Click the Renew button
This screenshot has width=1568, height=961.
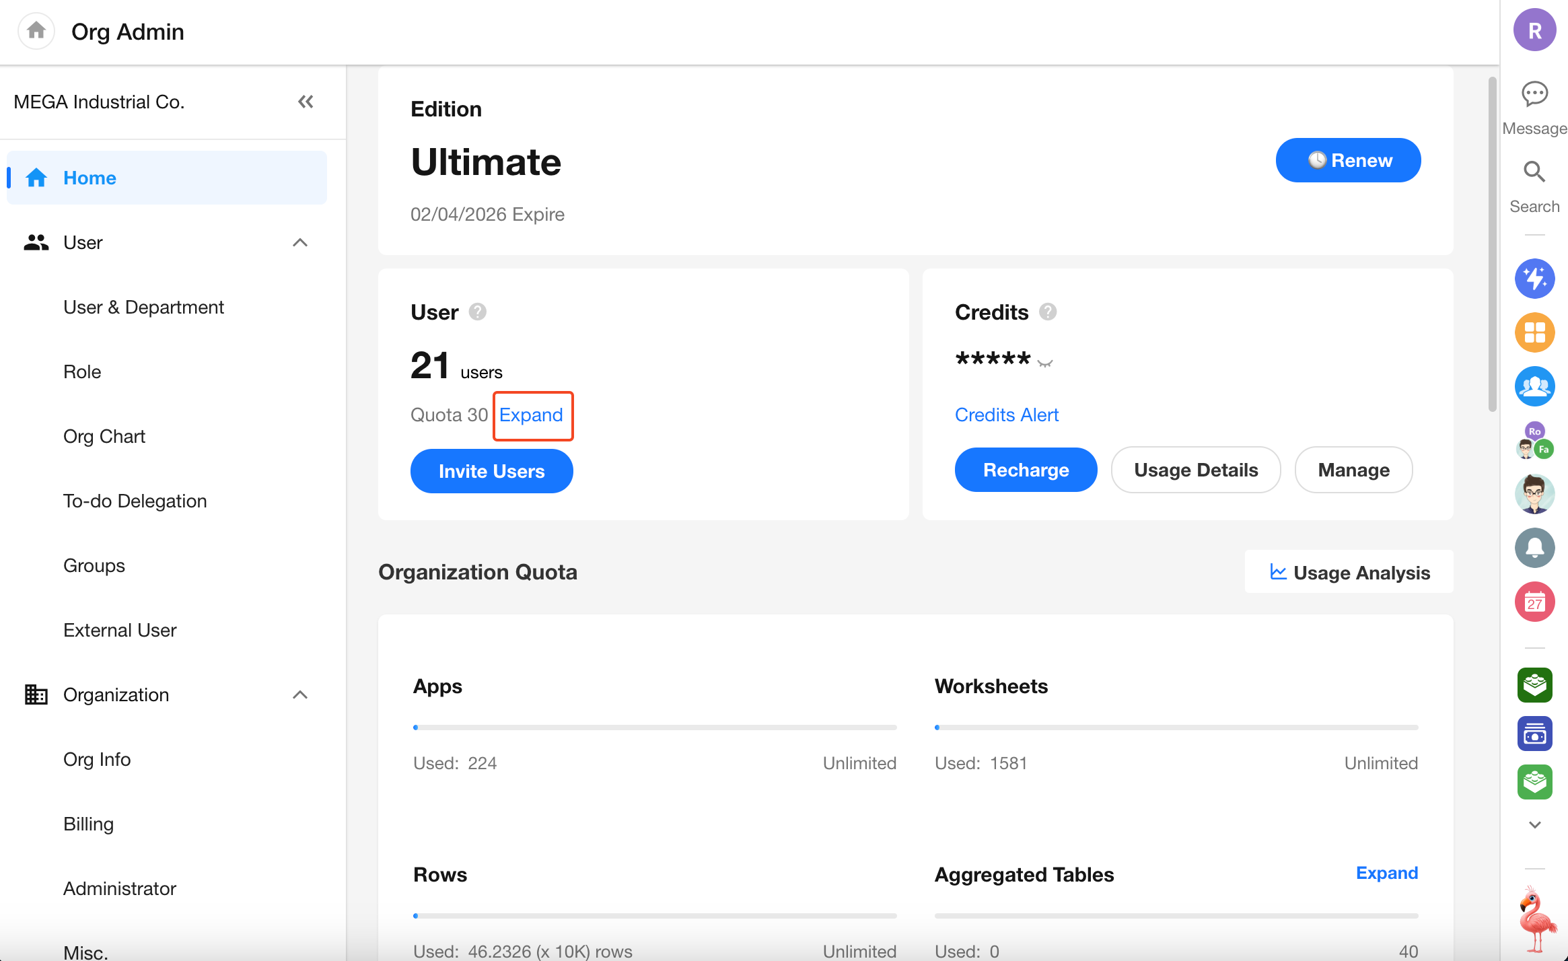click(x=1348, y=160)
